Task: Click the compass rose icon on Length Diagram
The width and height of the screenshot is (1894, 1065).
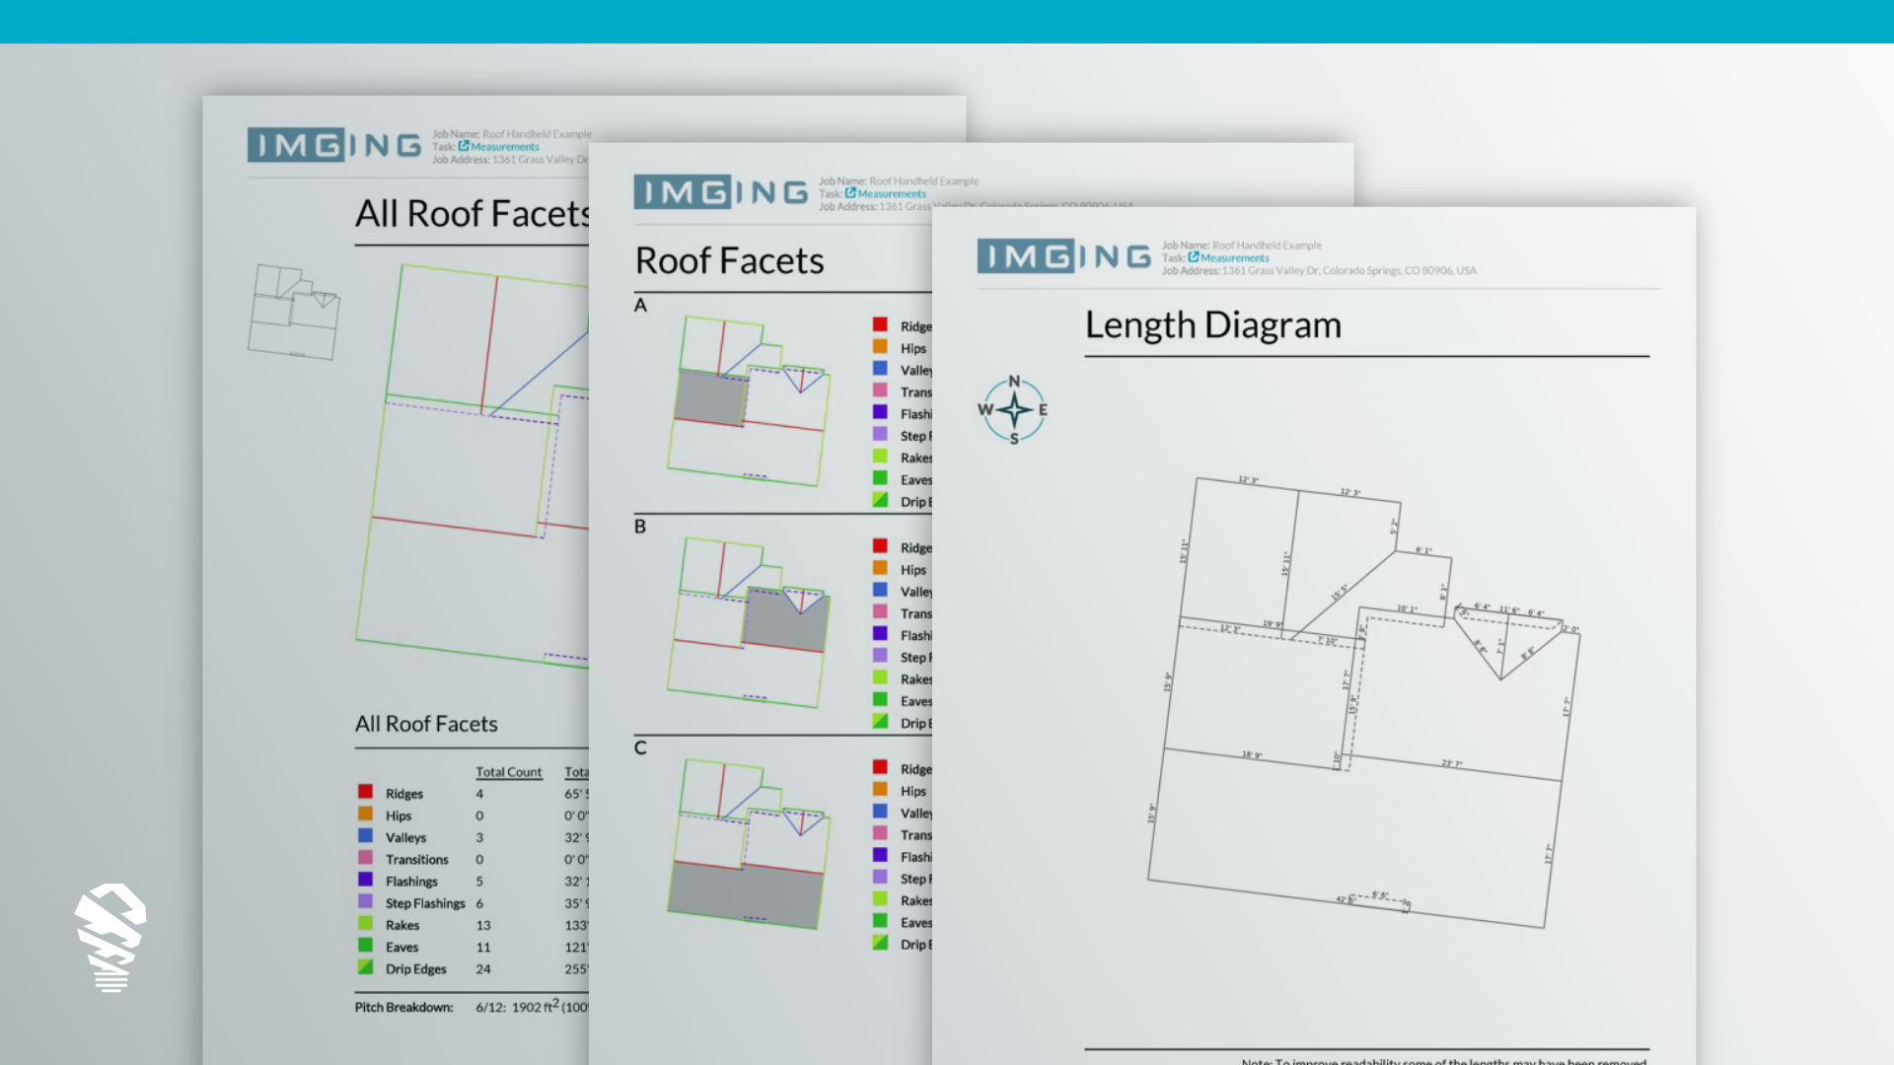Action: [x=1013, y=409]
